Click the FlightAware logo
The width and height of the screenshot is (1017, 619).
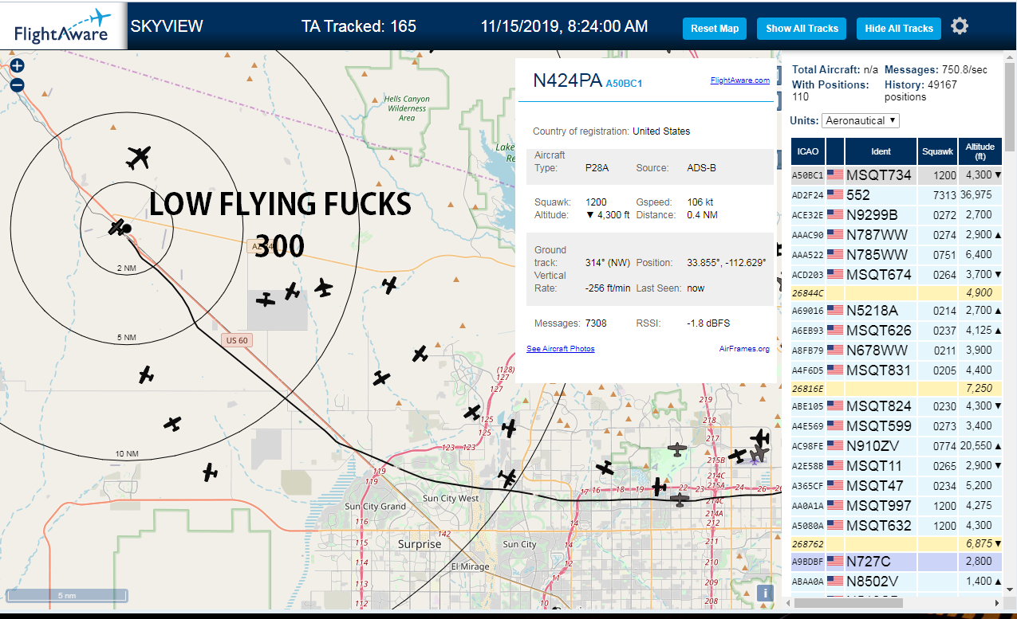coord(64,25)
